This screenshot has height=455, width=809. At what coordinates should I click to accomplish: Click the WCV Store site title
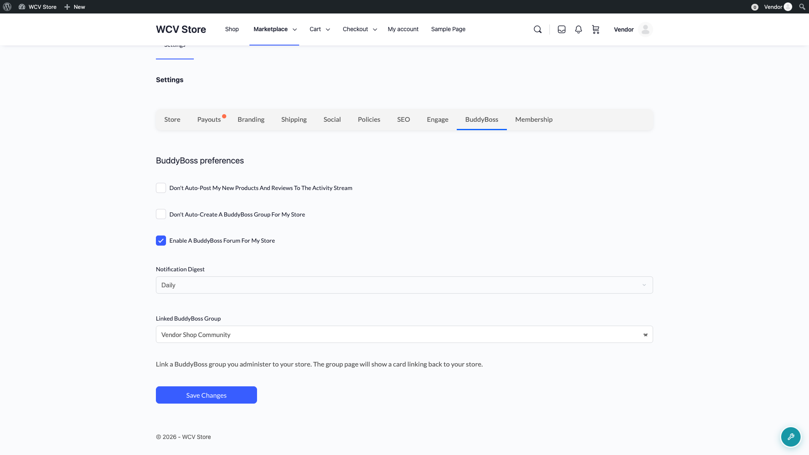181,29
